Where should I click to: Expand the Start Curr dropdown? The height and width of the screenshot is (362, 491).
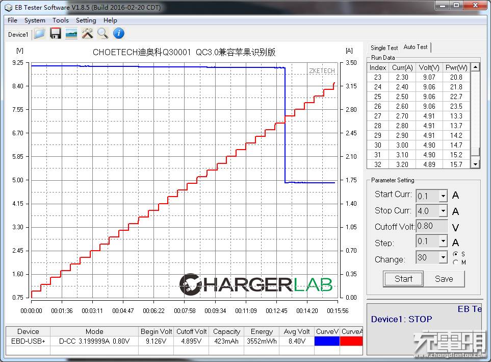point(443,196)
